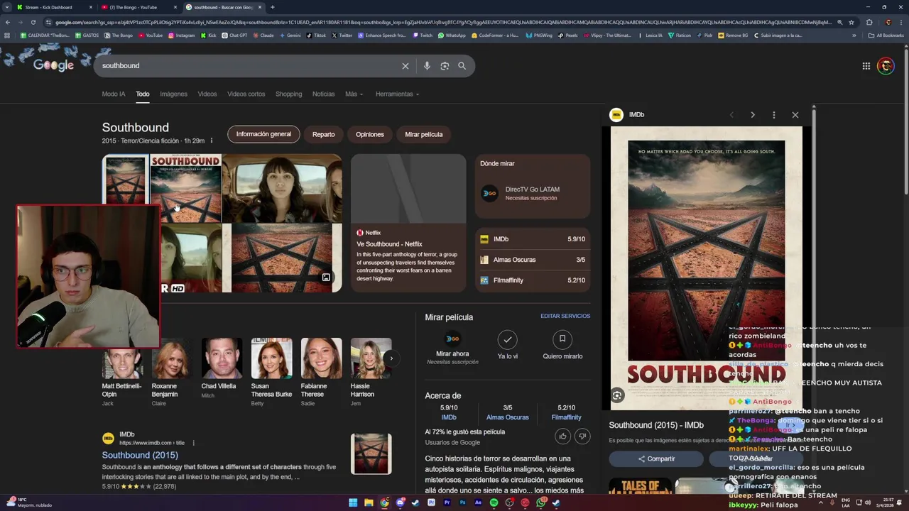The width and height of the screenshot is (909, 511).
Task: Go to previous image in preview panel
Action: coord(731,115)
